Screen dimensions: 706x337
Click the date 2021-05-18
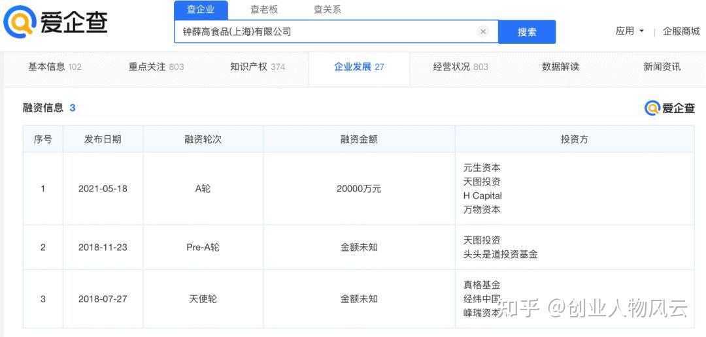103,189
